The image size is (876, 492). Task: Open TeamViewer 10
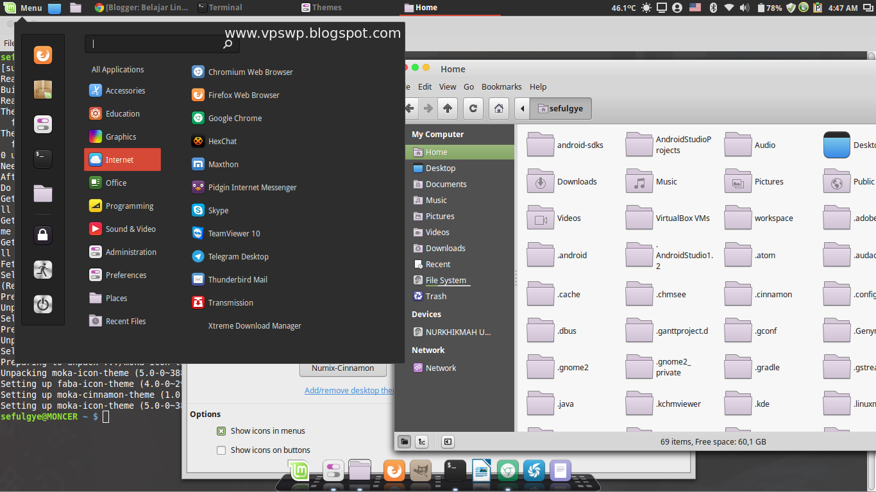[226, 234]
